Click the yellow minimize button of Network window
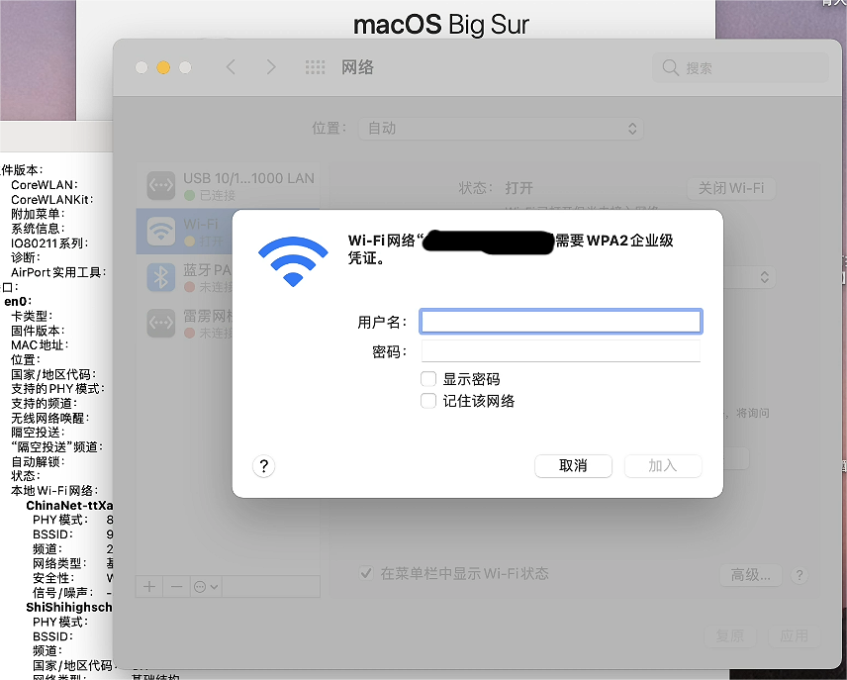Image resolution: width=847 pixels, height=680 pixels. click(x=163, y=67)
